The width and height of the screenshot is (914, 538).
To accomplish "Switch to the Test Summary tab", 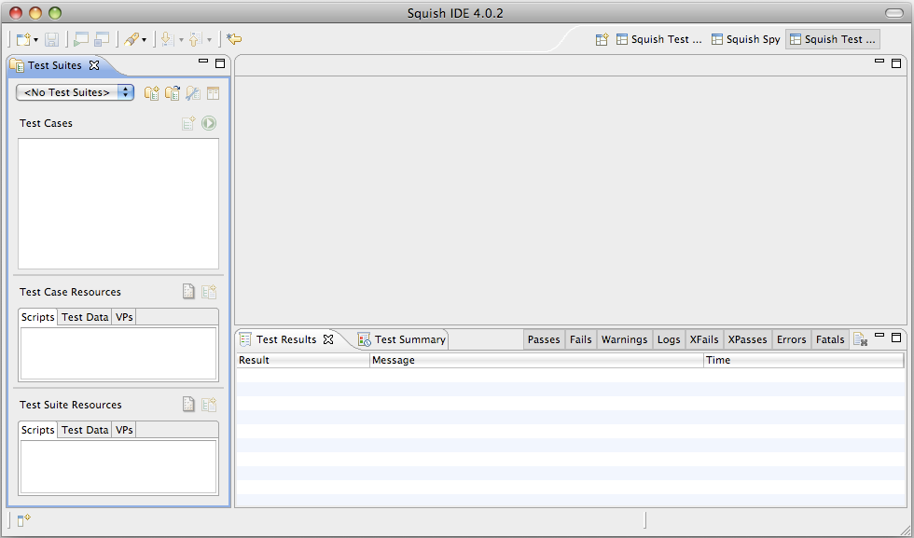I will click(409, 339).
